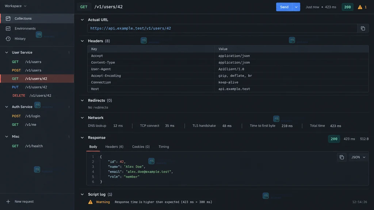Click the "Alex Doe" name value in body
Image resolution: width=374 pixels, height=210 pixels.
coord(134,167)
